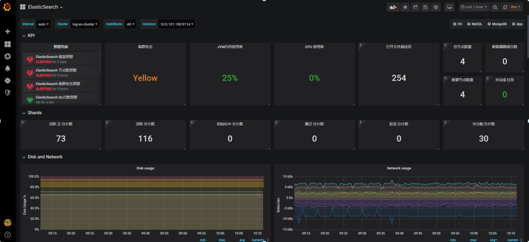Open the Alerting bell icon
The image size is (529, 242).
[x=7, y=68]
